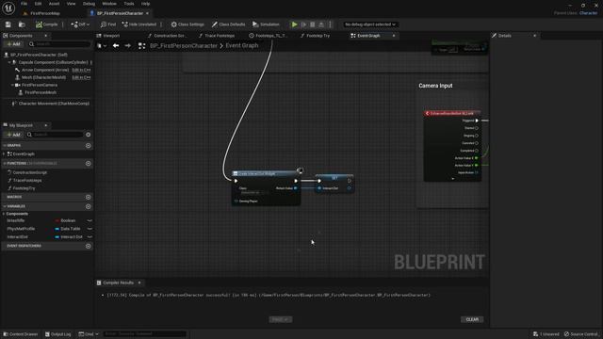Collapse the Capsule Component tree node
603x339 pixels.
point(9,62)
